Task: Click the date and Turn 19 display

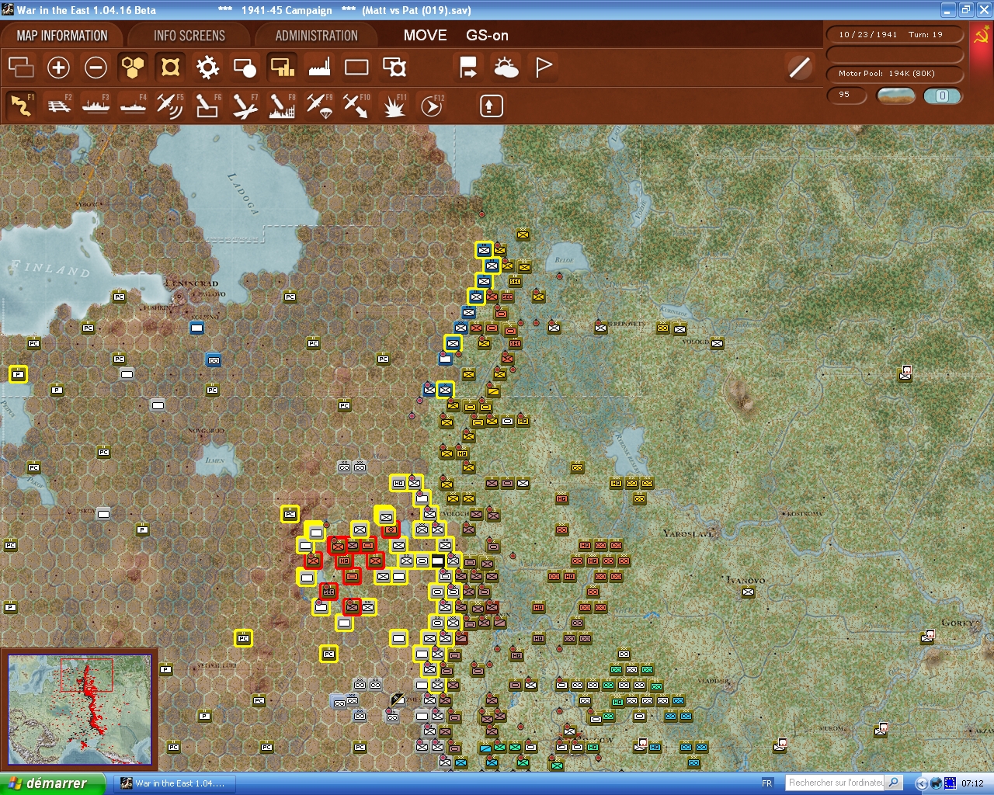Action: (895, 35)
